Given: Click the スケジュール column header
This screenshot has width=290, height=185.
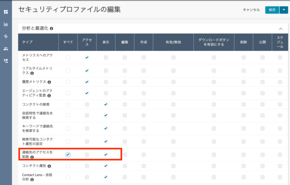Looking at the screenshot, I should click(x=280, y=42).
